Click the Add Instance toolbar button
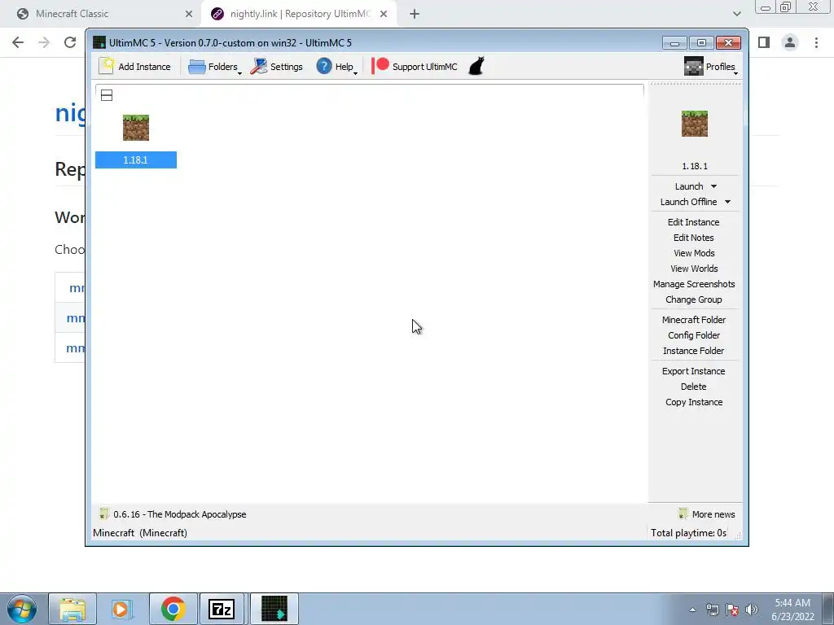Viewport: 834px width, 625px height. (x=135, y=67)
